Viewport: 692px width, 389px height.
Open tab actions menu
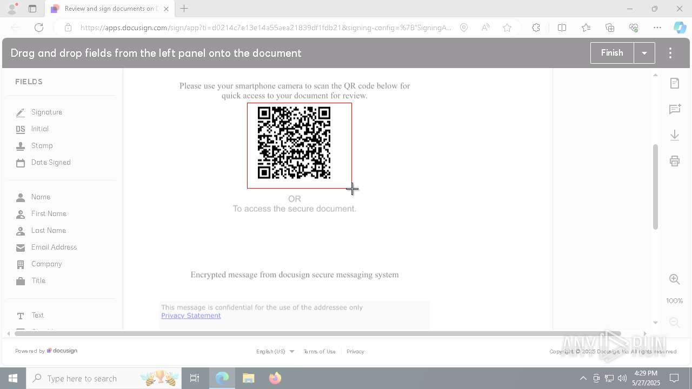pos(32,9)
